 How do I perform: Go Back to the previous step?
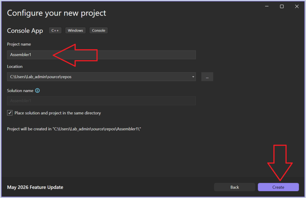(234, 187)
